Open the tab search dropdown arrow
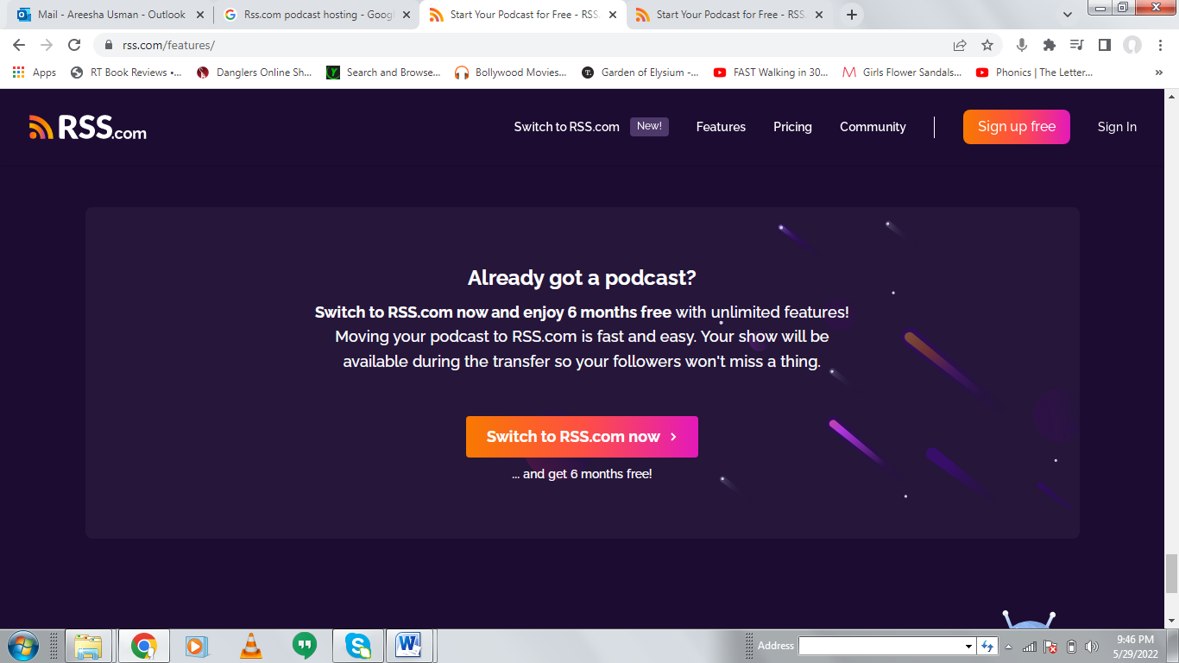1179x663 pixels. point(1068,15)
